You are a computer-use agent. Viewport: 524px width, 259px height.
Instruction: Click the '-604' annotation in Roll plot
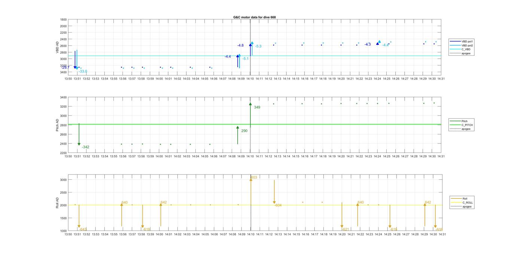pyautogui.click(x=278, y=206)
